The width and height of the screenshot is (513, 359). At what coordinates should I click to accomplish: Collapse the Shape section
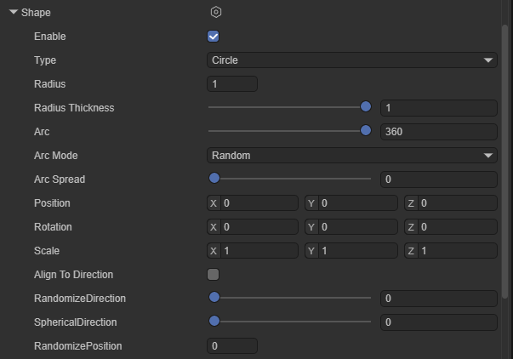pyautogui.click(x=14, y=13)
